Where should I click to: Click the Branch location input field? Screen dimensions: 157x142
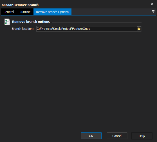pos(86,29)
